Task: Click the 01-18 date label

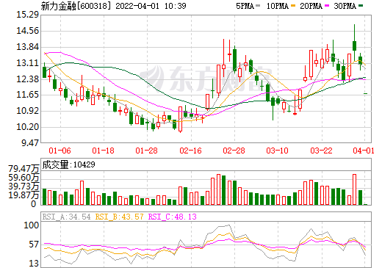Action: [103, 151]
